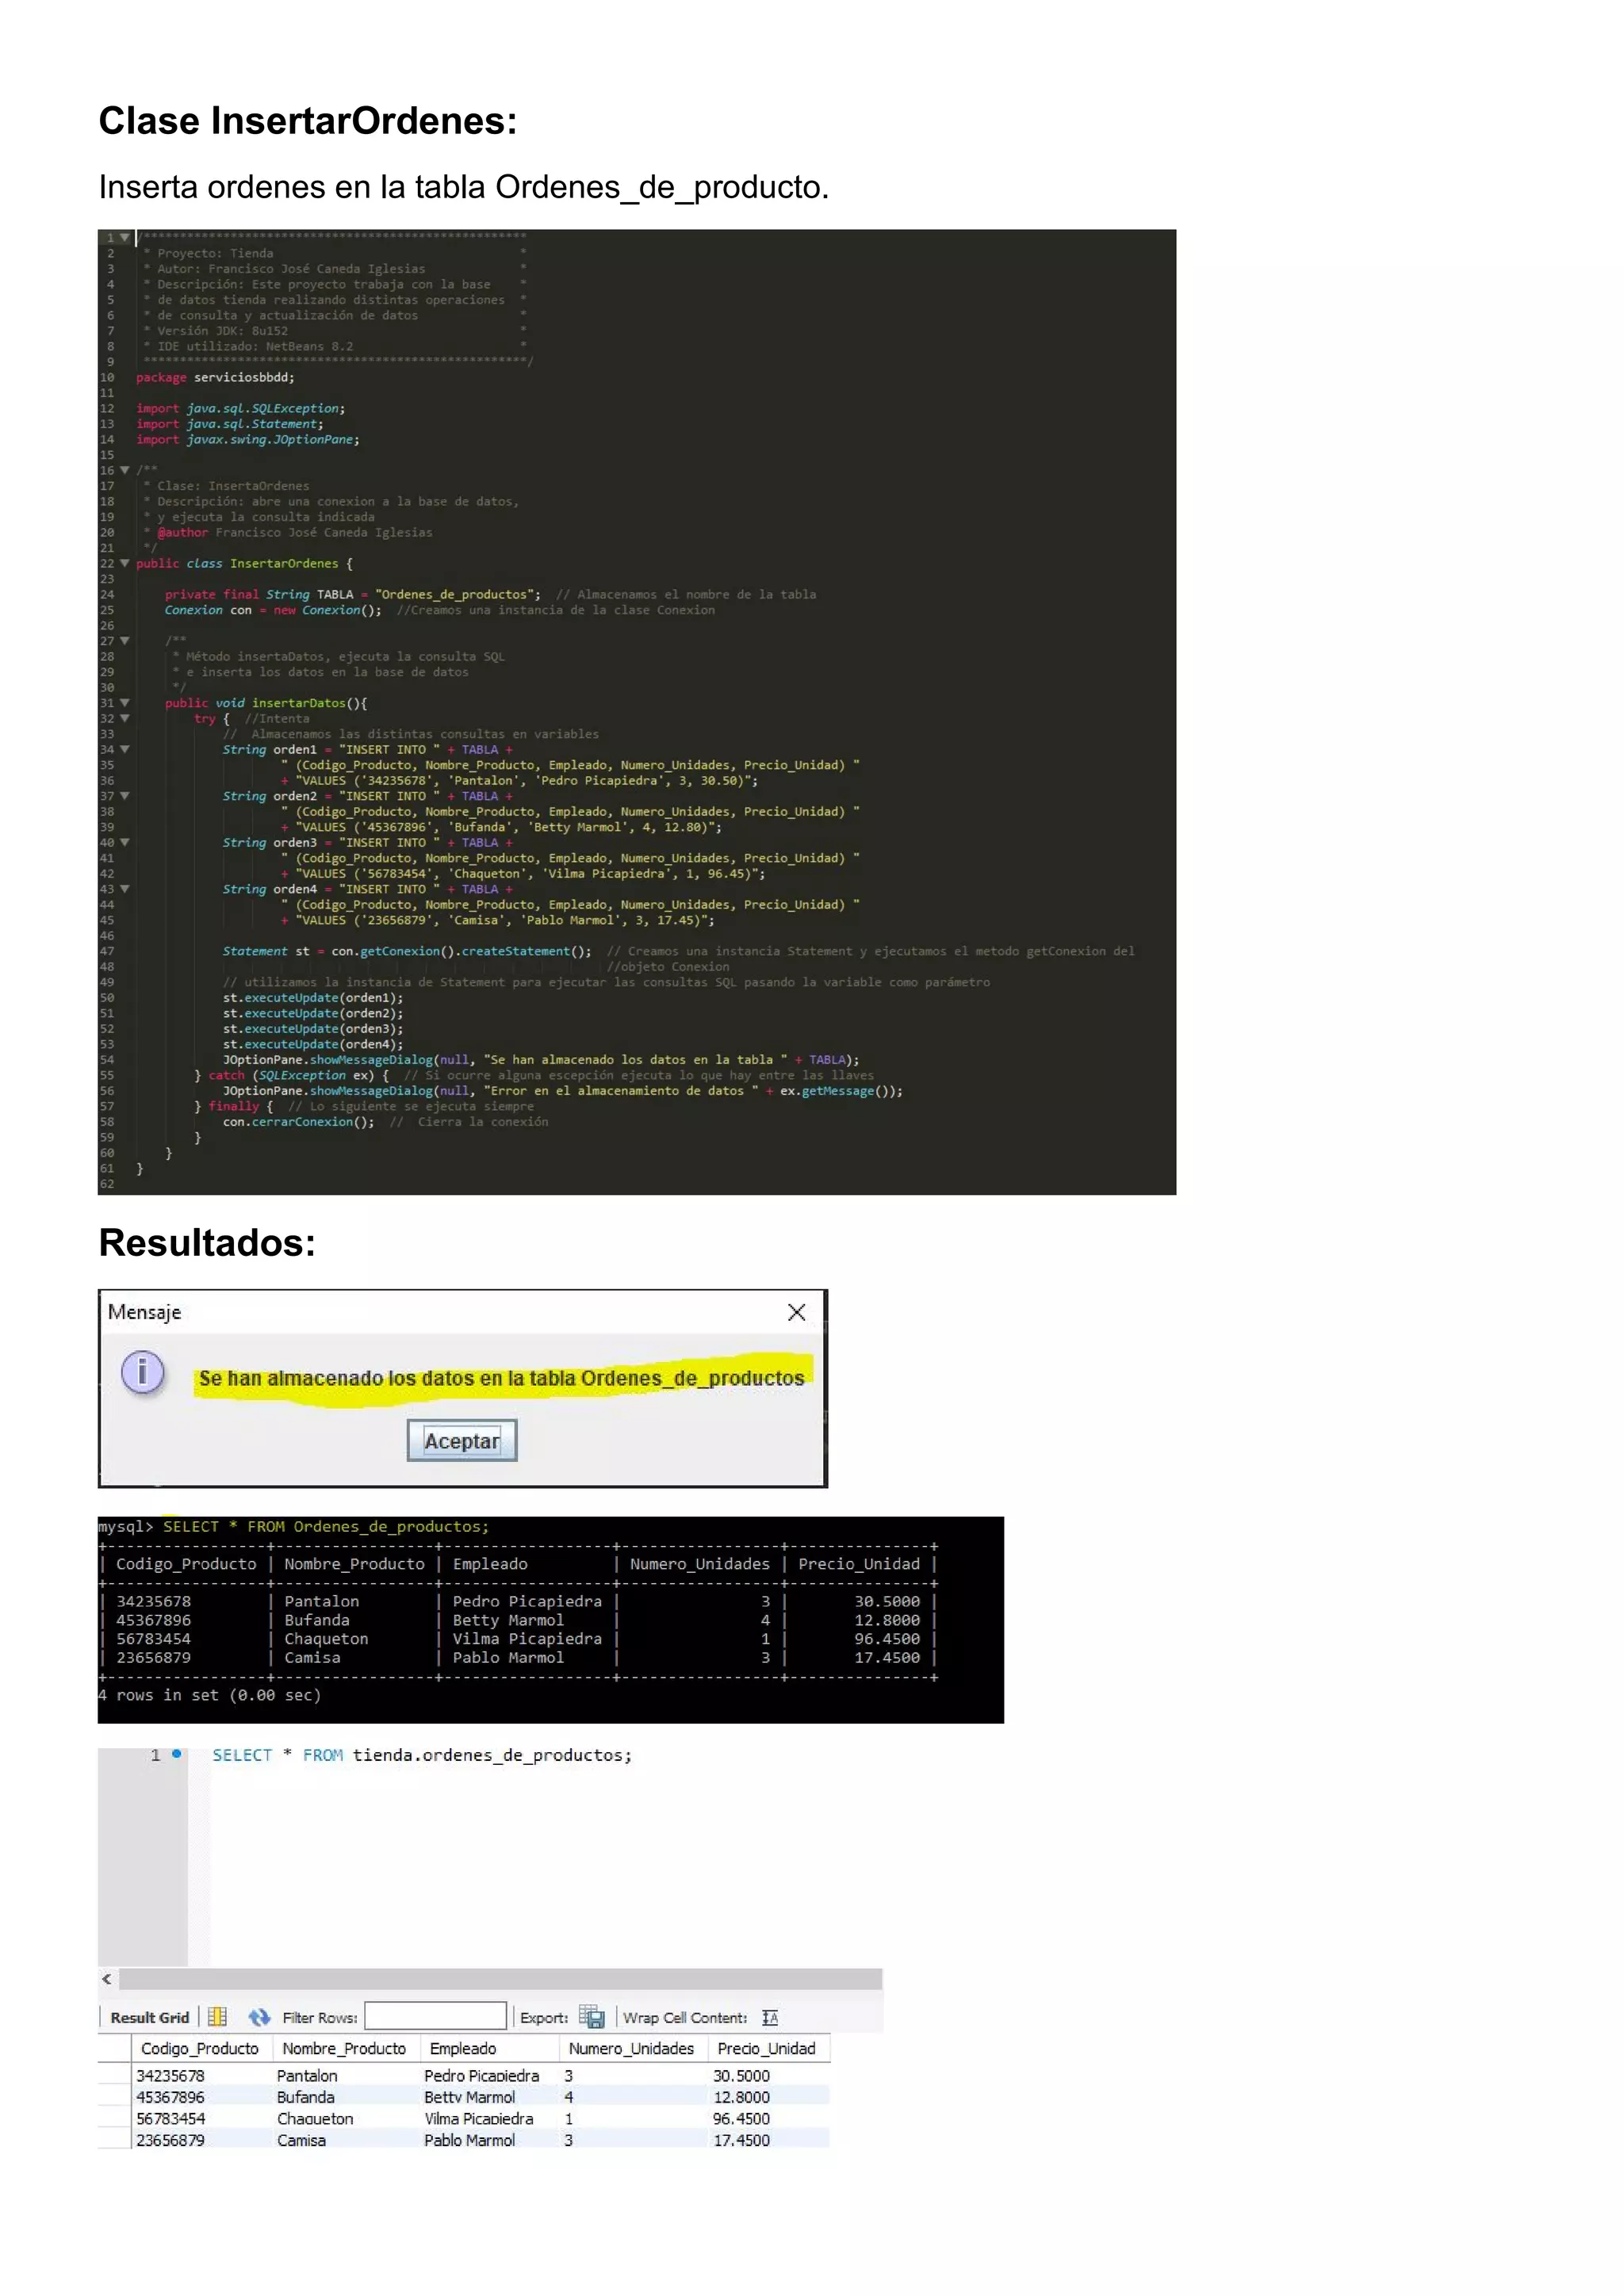
Task: Click the blue statement marker dot on line 1
Action: point(177,1753)
